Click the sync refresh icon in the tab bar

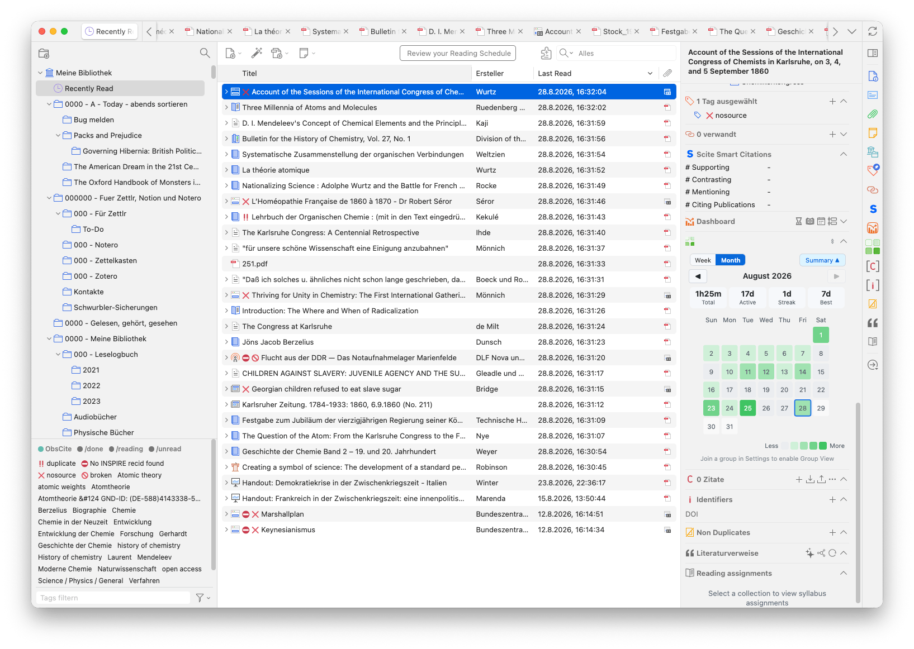(873, 31)
